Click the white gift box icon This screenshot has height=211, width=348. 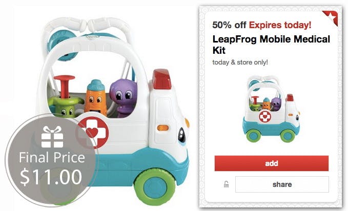click(x=52, y=137)
